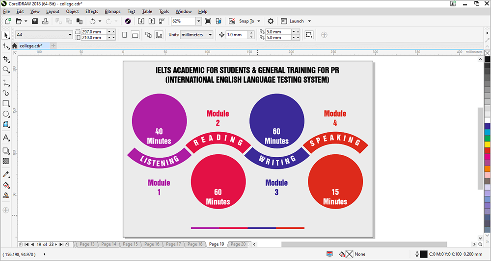Select the Freehand tool
Screen dimensions: 491x261
point(5,83)
